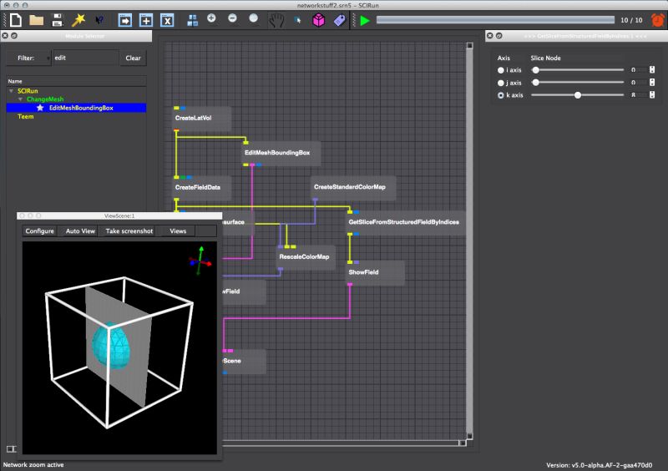Select the CreateLatVol module
Screen dimensions: 668x471
click(202, 118)
